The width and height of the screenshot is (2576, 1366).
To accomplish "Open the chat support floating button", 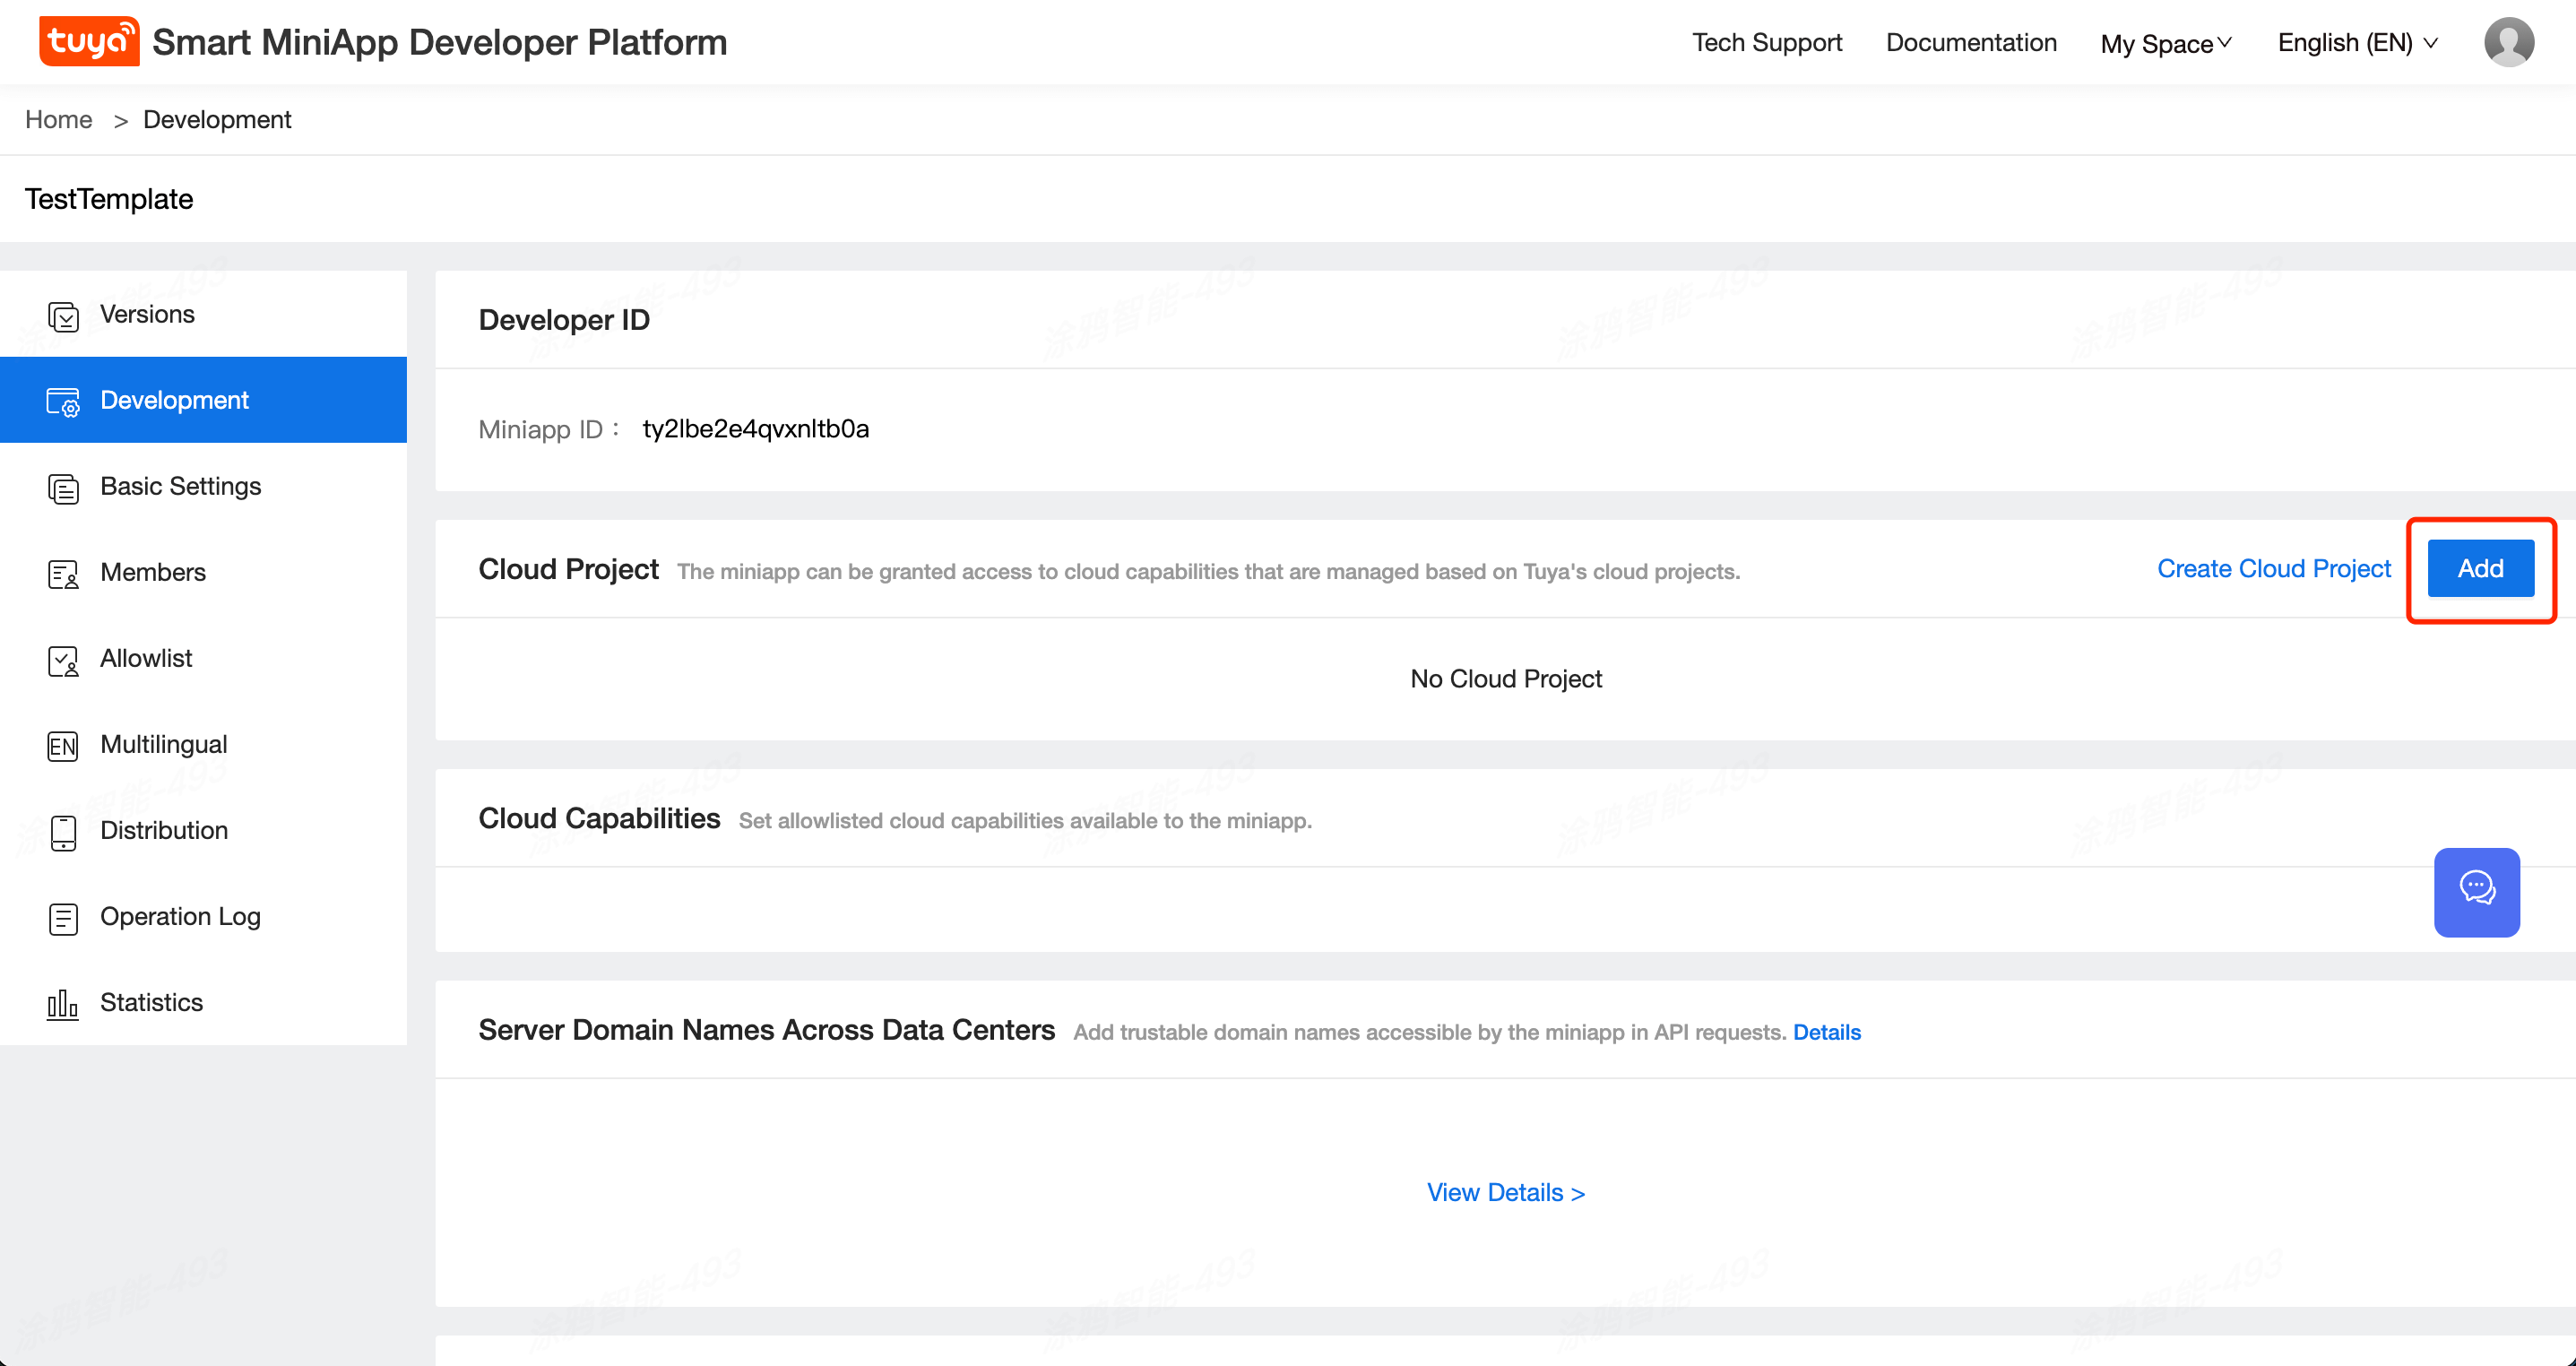I will [2476, 892].
